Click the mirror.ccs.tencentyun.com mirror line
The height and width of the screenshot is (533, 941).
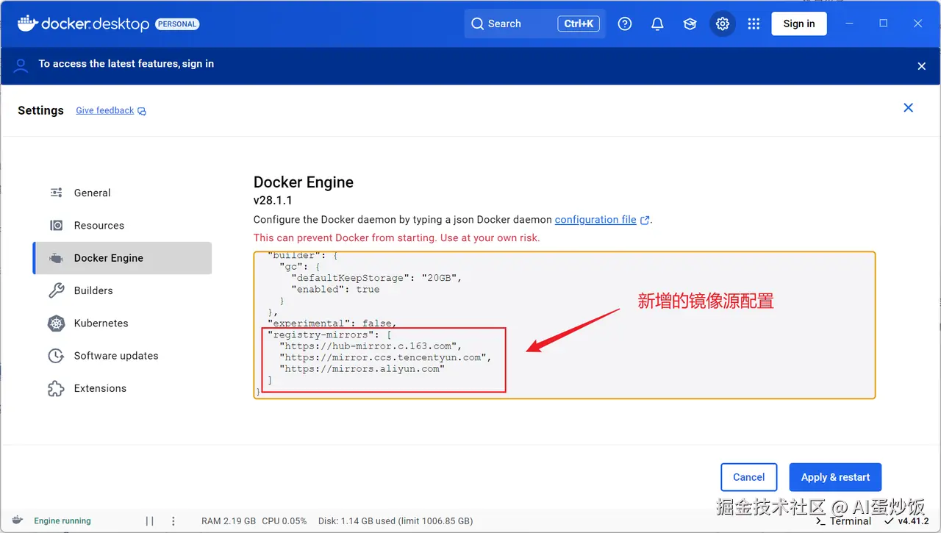tap(385, 357)
